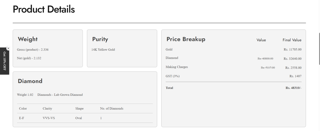Click the Price Breakup heading
The height and width of the screenshot is (131, 320).
pos(186,39)
